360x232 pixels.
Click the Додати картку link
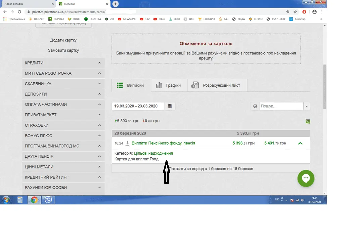[63, 40]
